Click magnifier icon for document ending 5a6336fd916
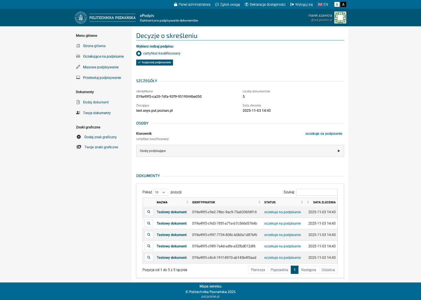 149,212
